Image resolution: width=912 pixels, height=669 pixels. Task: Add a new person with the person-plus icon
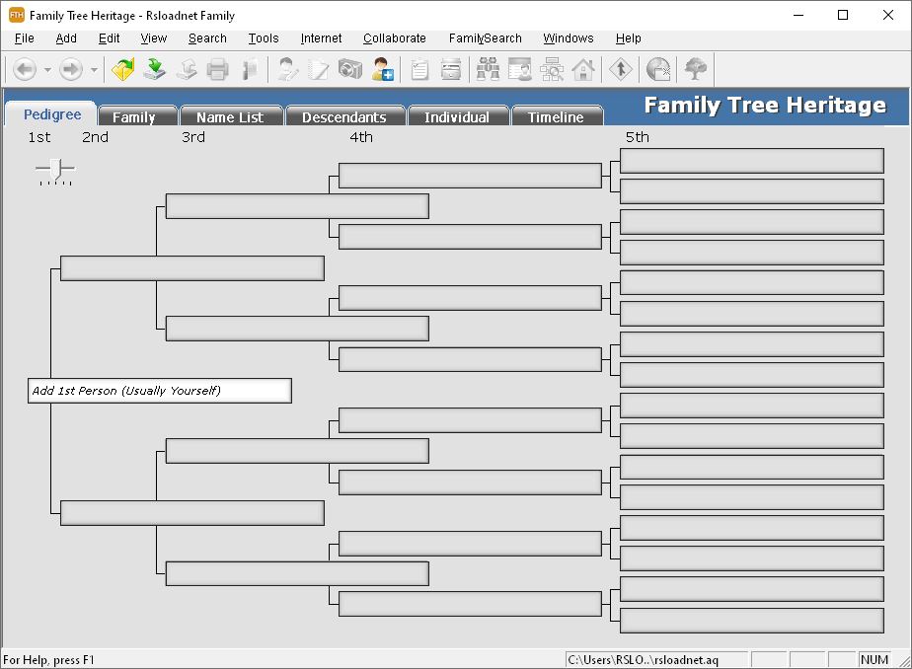[x=382, y=69]
